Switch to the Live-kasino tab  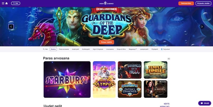click(110, 49)
